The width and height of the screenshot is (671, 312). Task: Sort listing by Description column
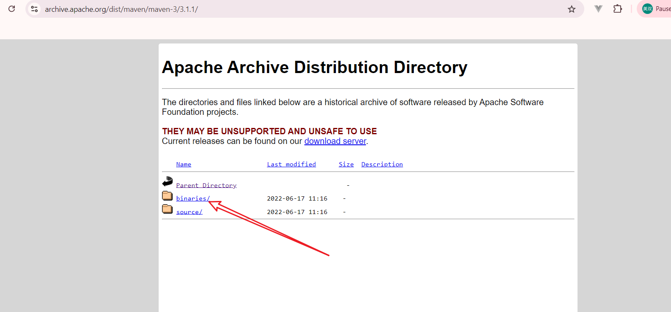pyautogui.click(x=382, y=164)
